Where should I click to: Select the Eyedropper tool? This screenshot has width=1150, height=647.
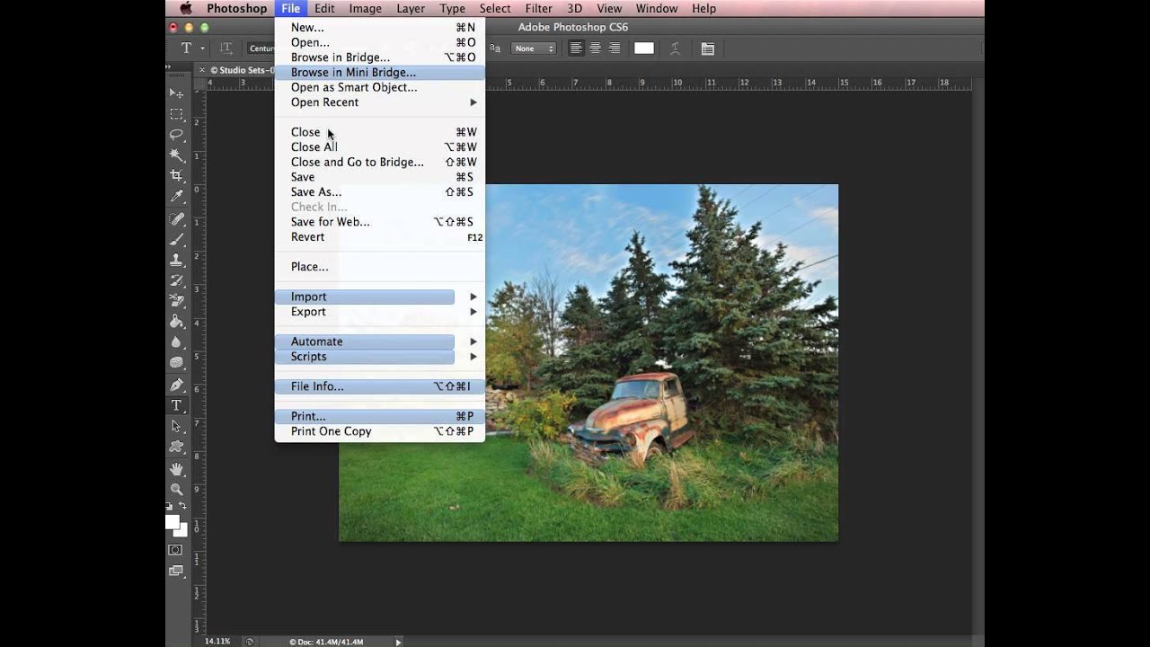point(176,196)
